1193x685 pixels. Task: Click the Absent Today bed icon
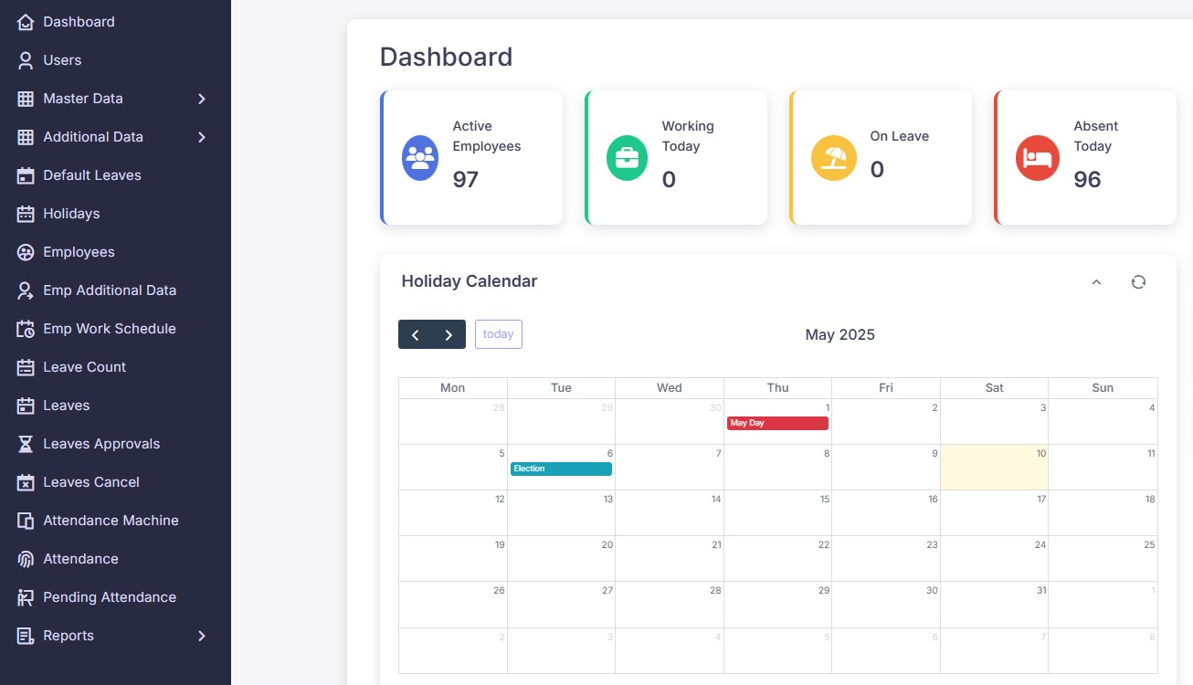point(1037,157)
